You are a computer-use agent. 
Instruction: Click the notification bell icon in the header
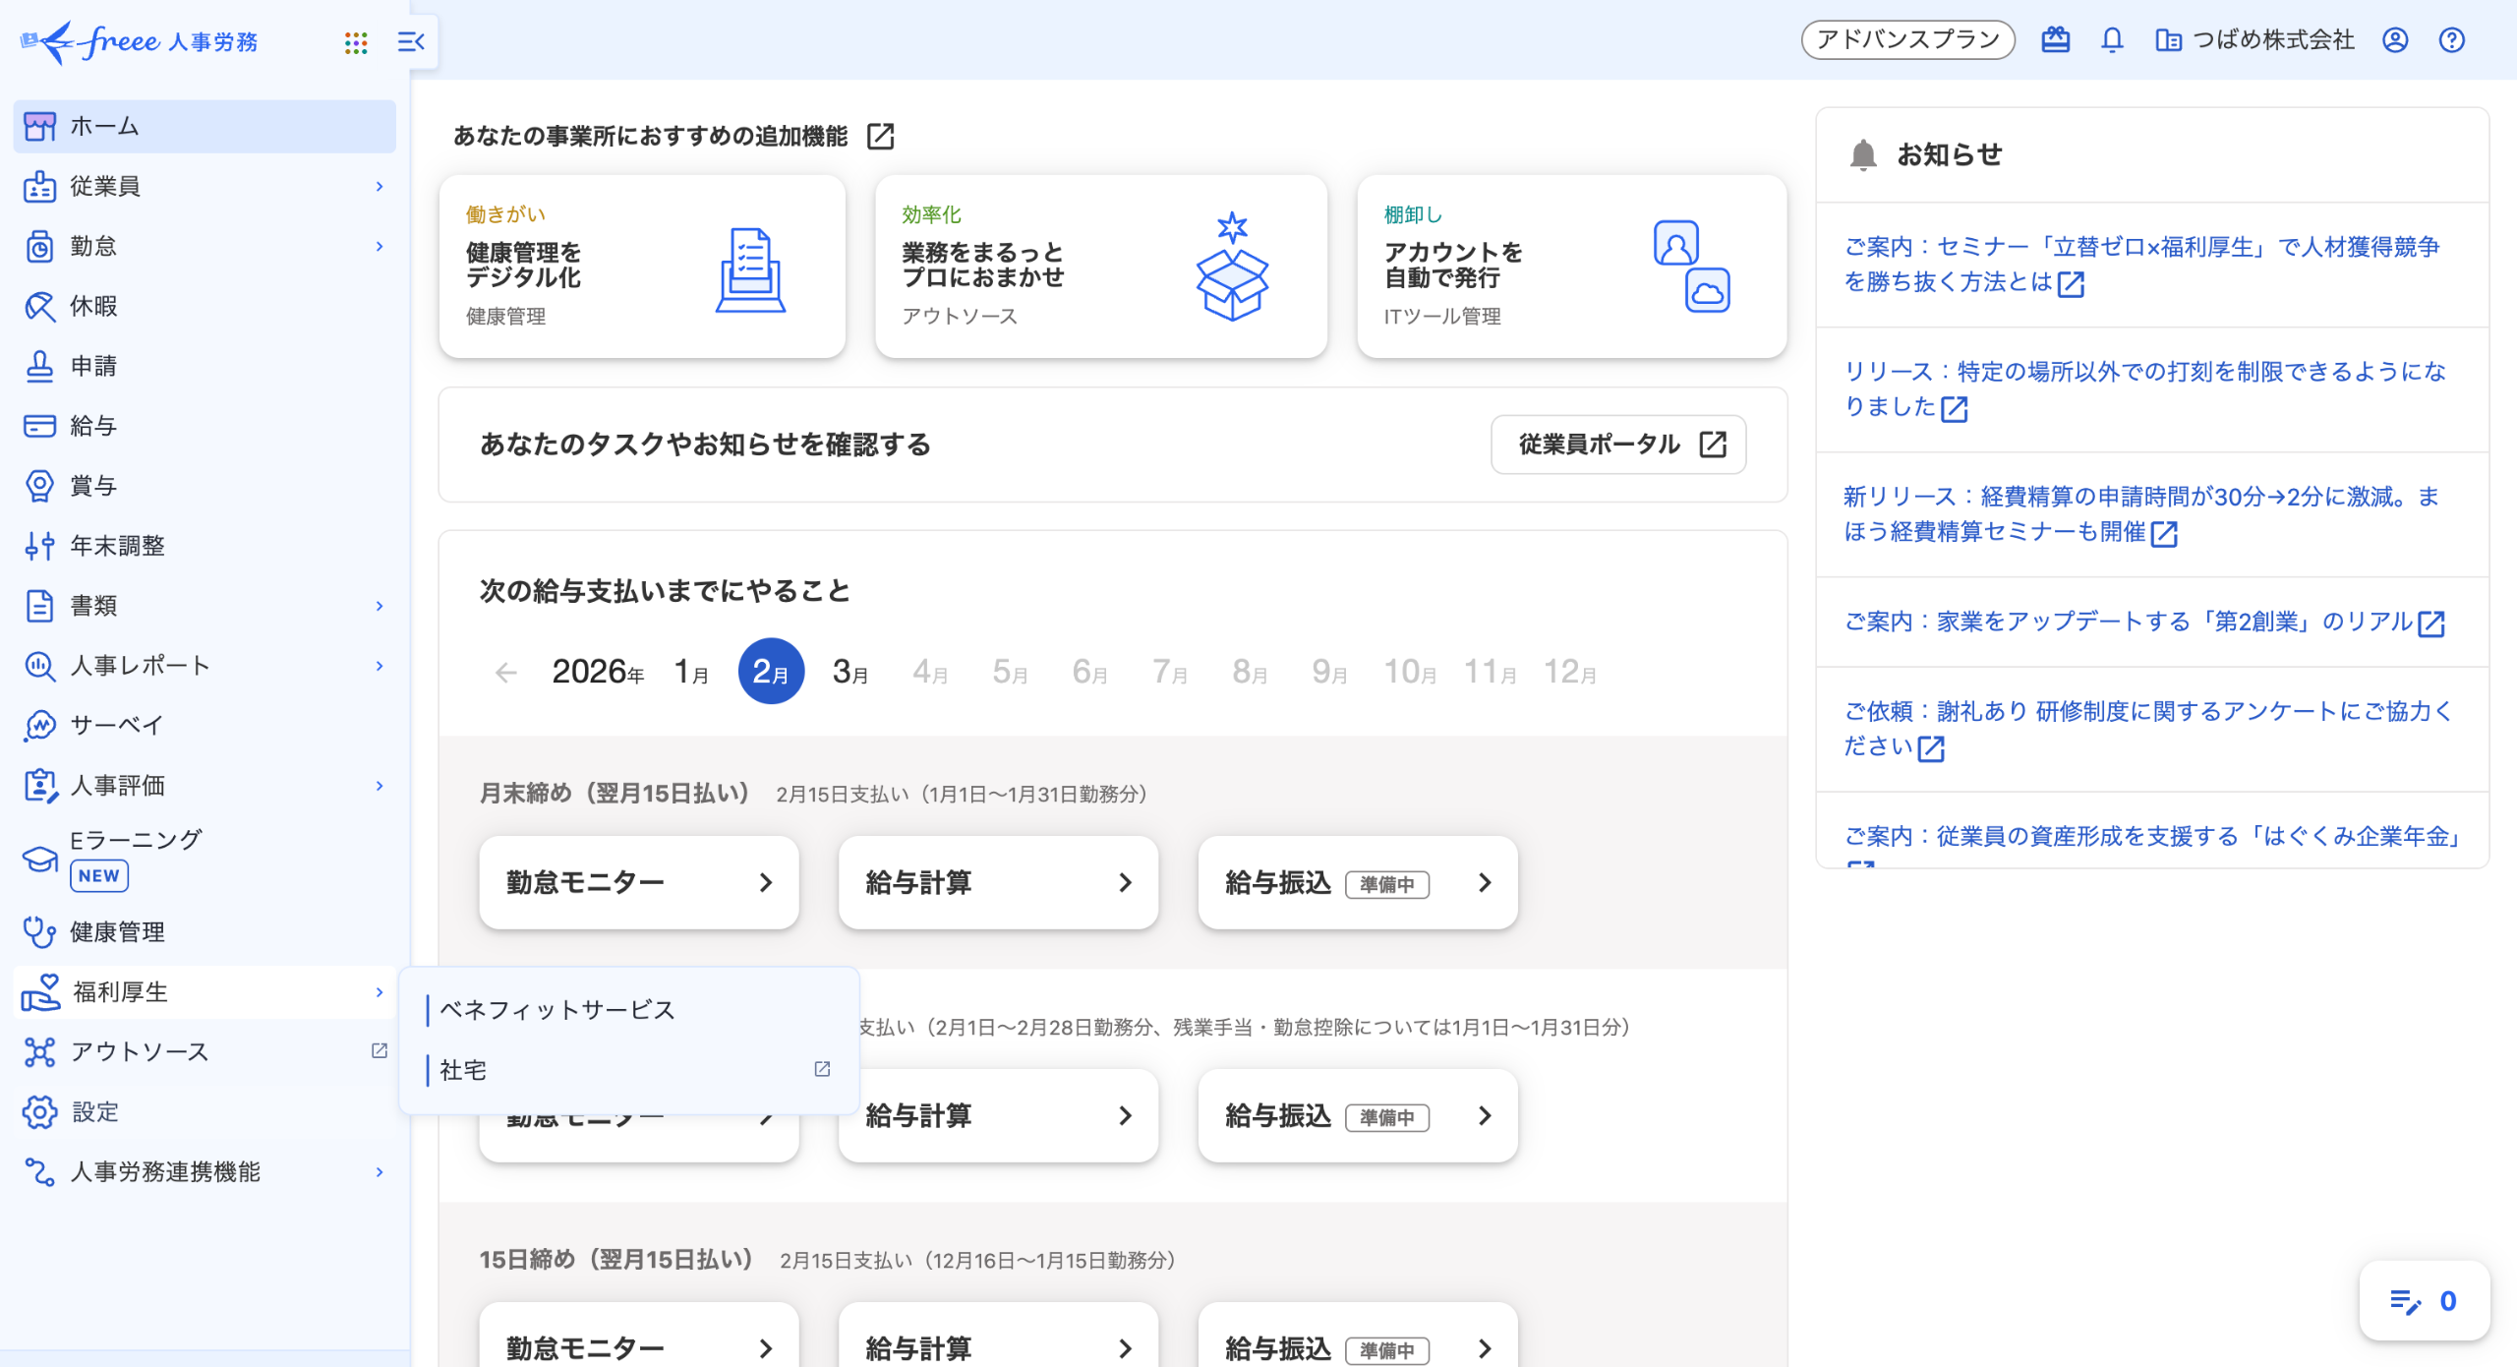2111,40
